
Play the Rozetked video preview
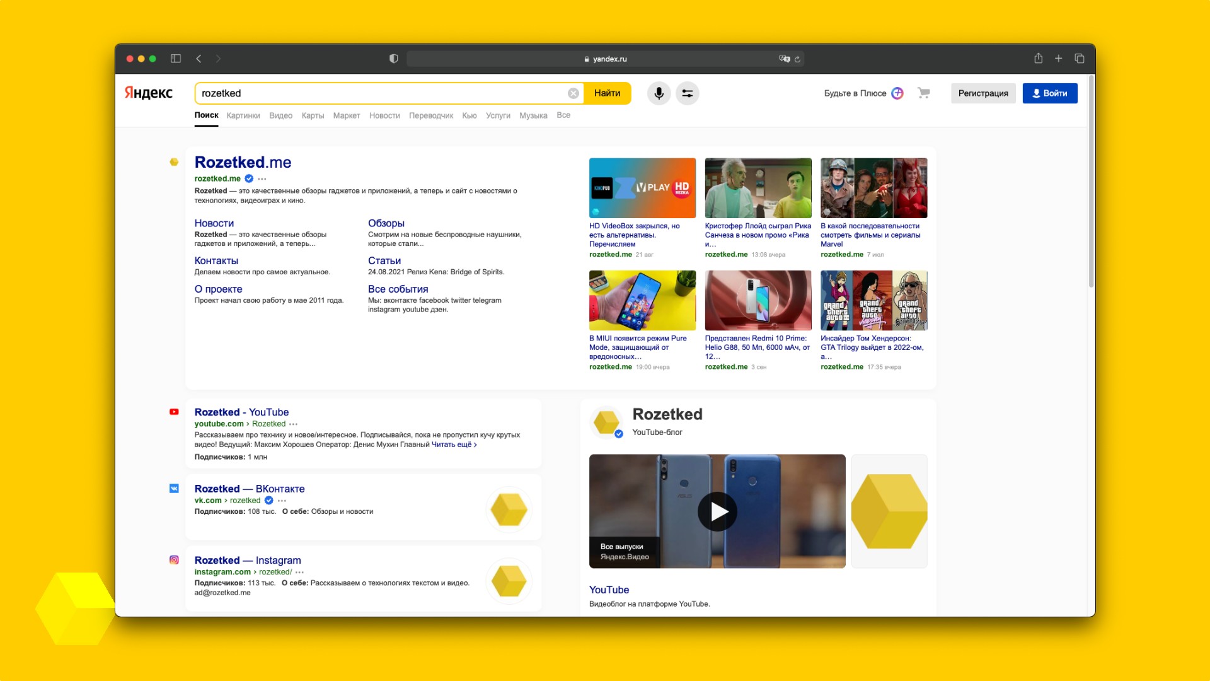click(717, 511)
